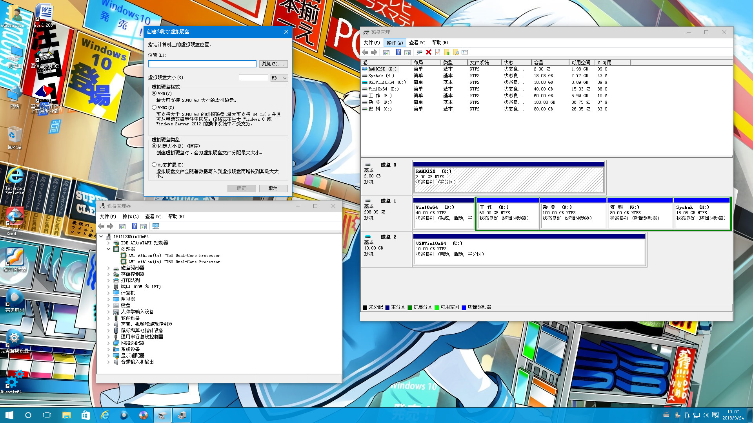
Task: Select 固定大小 disk type option
Action: coord(154,146)
